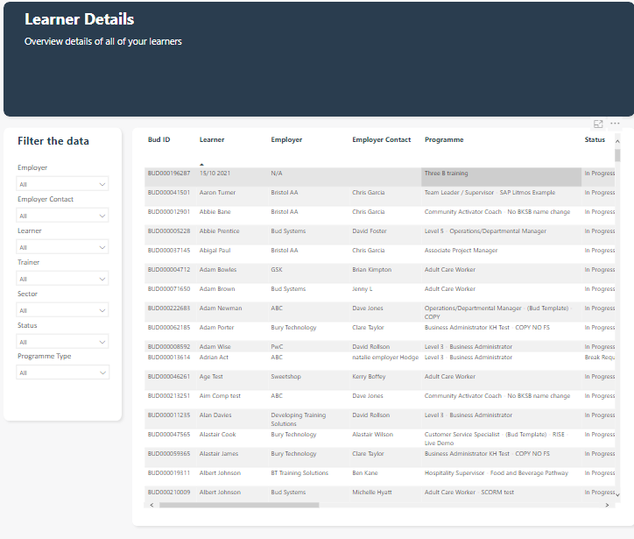The height and width of the screenshot is (539, 634).
Task: Click learner name Adam Newman
Action: 221,309
